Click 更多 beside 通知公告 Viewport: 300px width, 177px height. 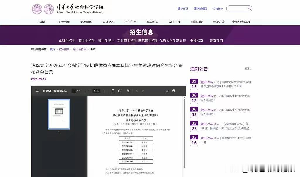point(248,69)
